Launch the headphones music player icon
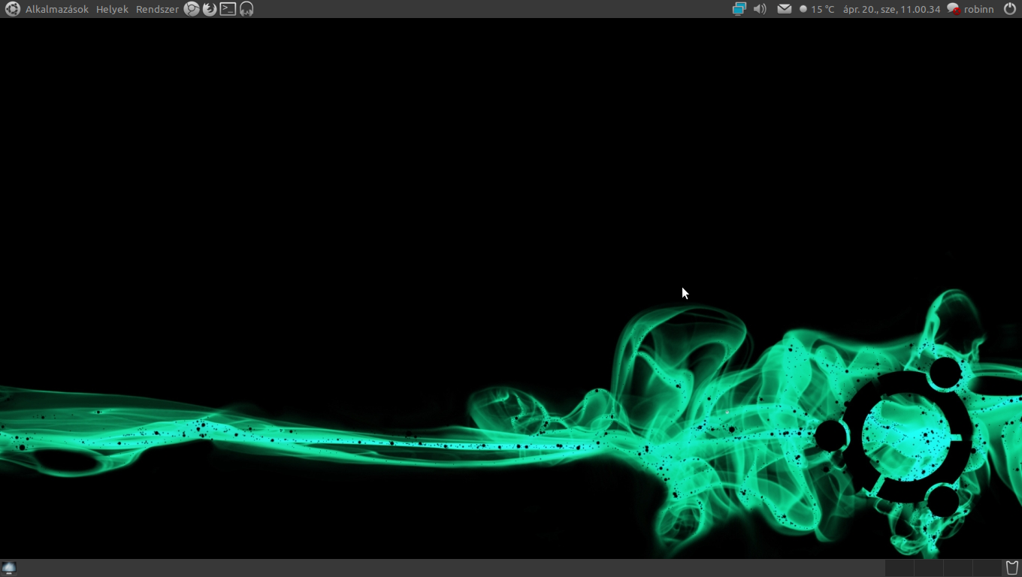1022x577 pixels. click(x=246, y=9)
